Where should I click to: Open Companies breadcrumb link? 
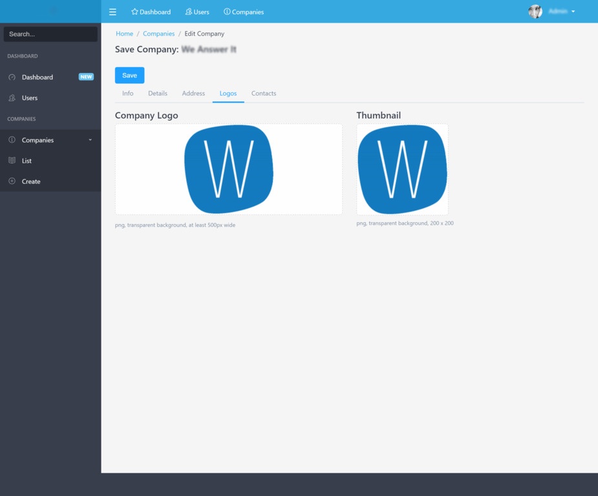(x=158, y=34)
